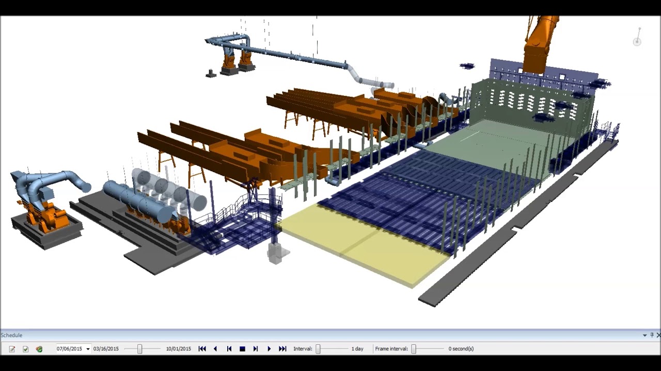Open the schedule edit note icon
This screenshot has height=371, width=661.
coord(12,349)
